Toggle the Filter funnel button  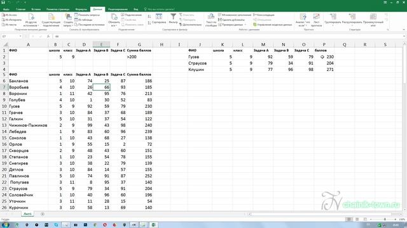tap(173, 18)
